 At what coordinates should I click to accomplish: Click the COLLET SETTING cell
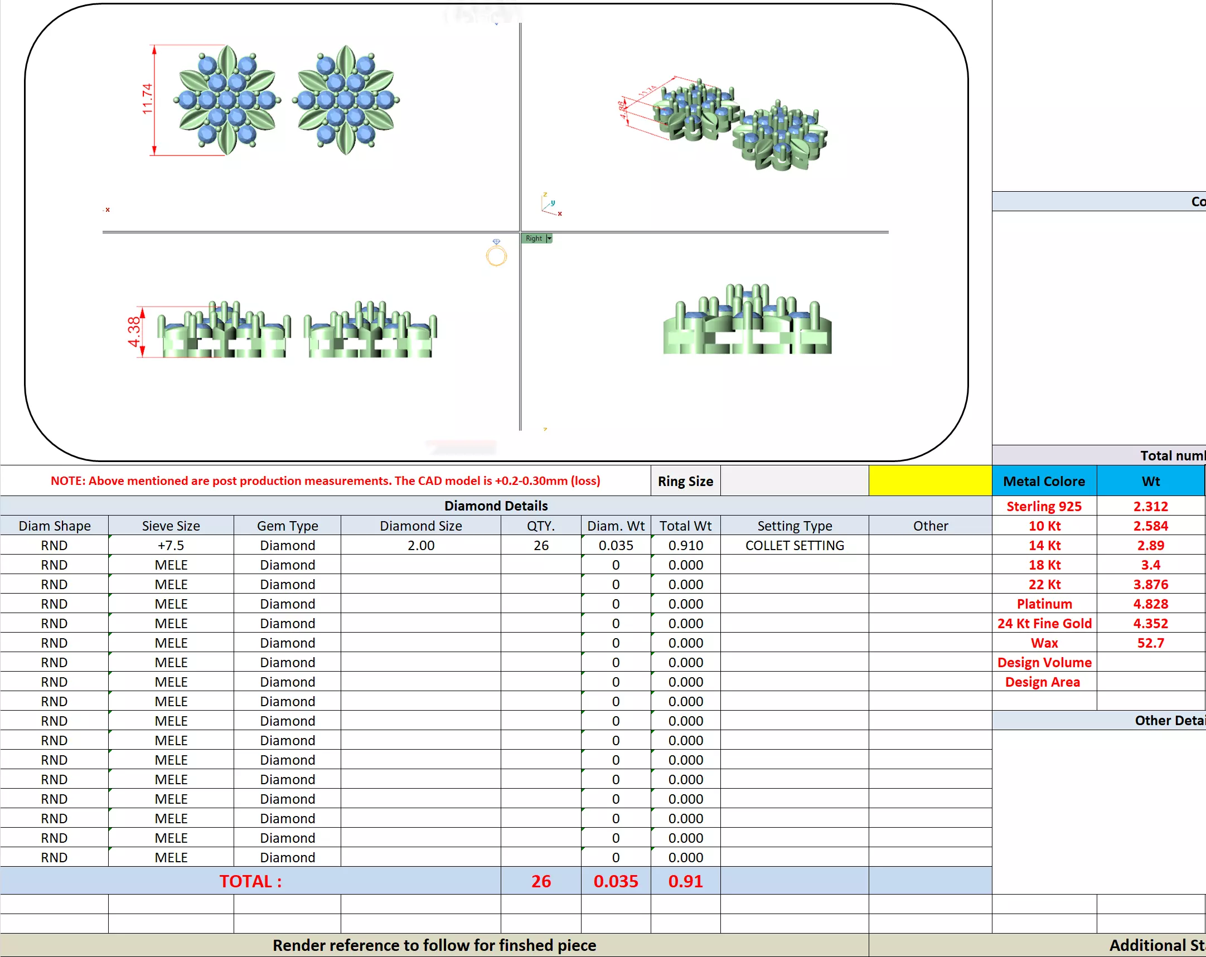(x=795, y=545)
